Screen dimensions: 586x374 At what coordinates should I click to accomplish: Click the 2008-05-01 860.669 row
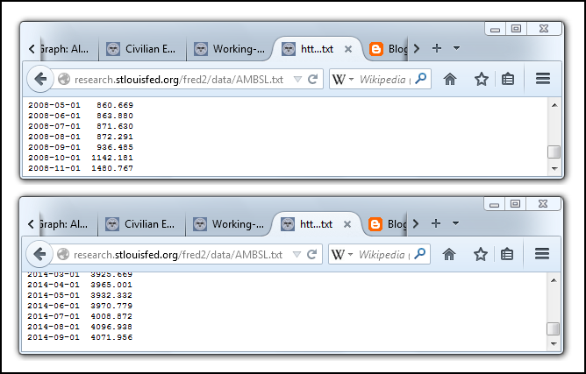click(81, 105)
